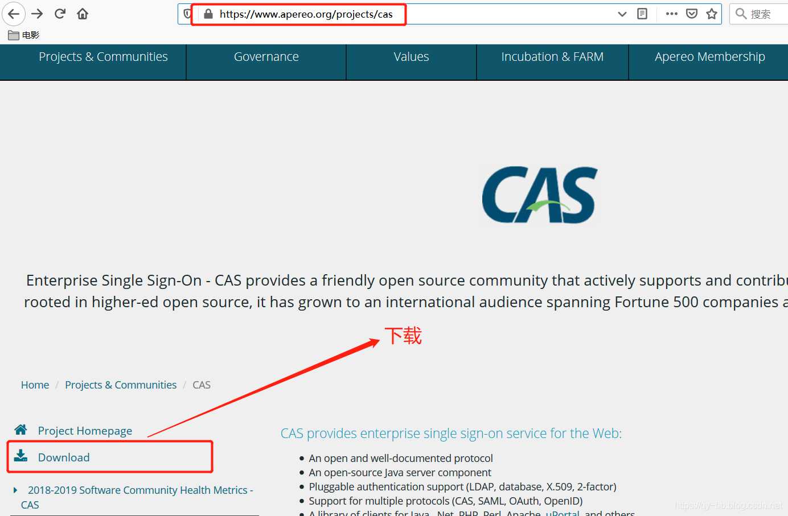Screen dimensions: 788x516
Task: Open the Governance menu
Action: [266, 56]
